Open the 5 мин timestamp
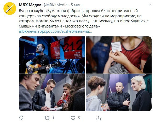Screen dimensions: 155x122 coord(76,5)
